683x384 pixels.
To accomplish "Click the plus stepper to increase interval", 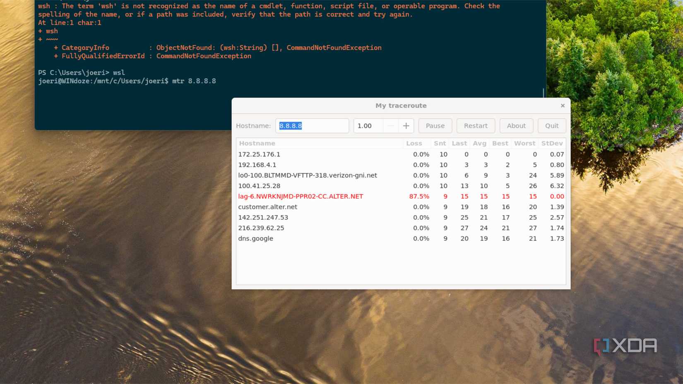I will click(406, 126).
